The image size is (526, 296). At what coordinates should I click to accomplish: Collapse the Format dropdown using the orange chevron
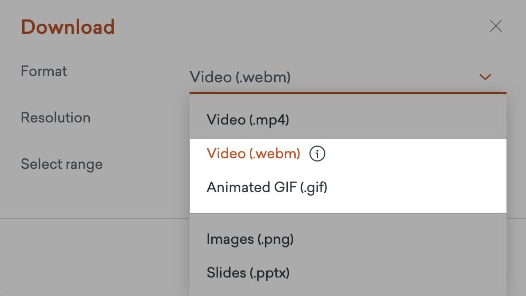pyautogui.click(x=485, y=77)
